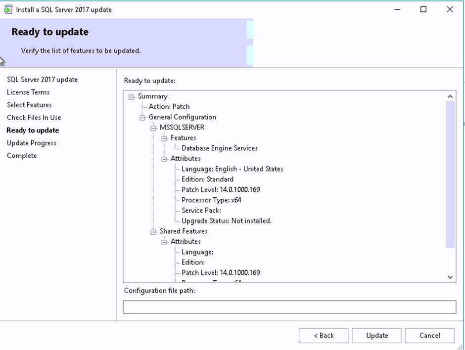Collapse the Attributes node under Shared Features

click(164, 242)
